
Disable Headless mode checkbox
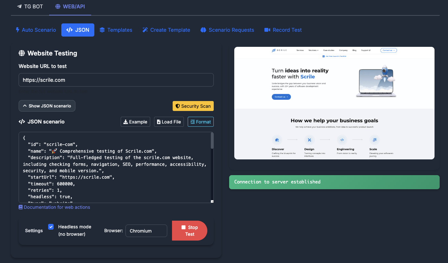(x=51, y=226)
